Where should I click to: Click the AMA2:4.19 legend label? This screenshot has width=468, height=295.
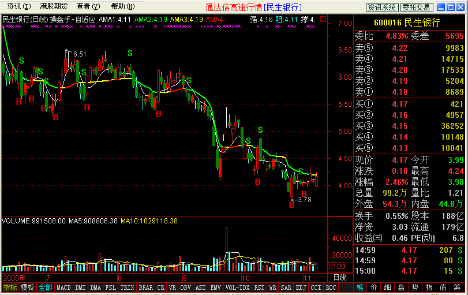(151, 20)
